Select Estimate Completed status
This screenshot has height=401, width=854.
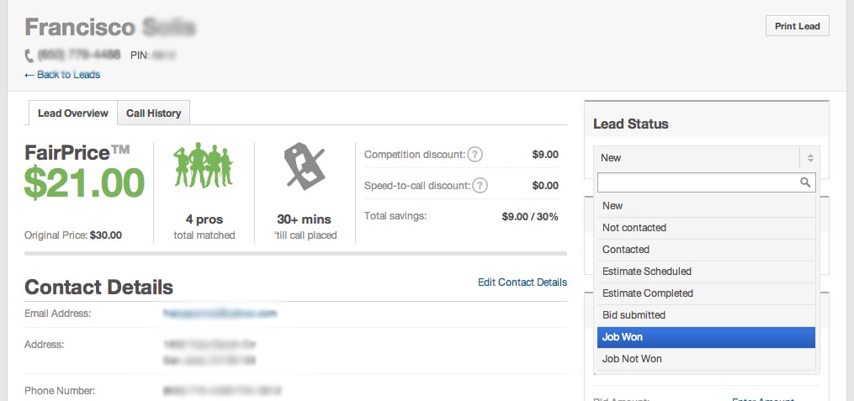pyautogui.click(x=706, y=293)
